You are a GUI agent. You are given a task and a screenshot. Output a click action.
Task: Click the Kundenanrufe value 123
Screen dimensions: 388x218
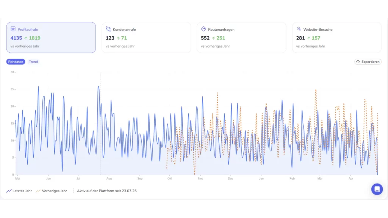click(110, 38)
